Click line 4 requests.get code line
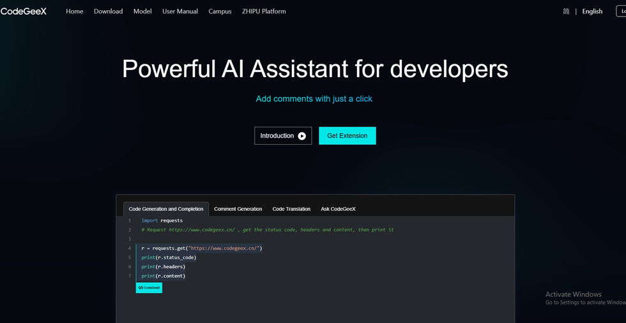The image size is (626, 323). (202, 248)
